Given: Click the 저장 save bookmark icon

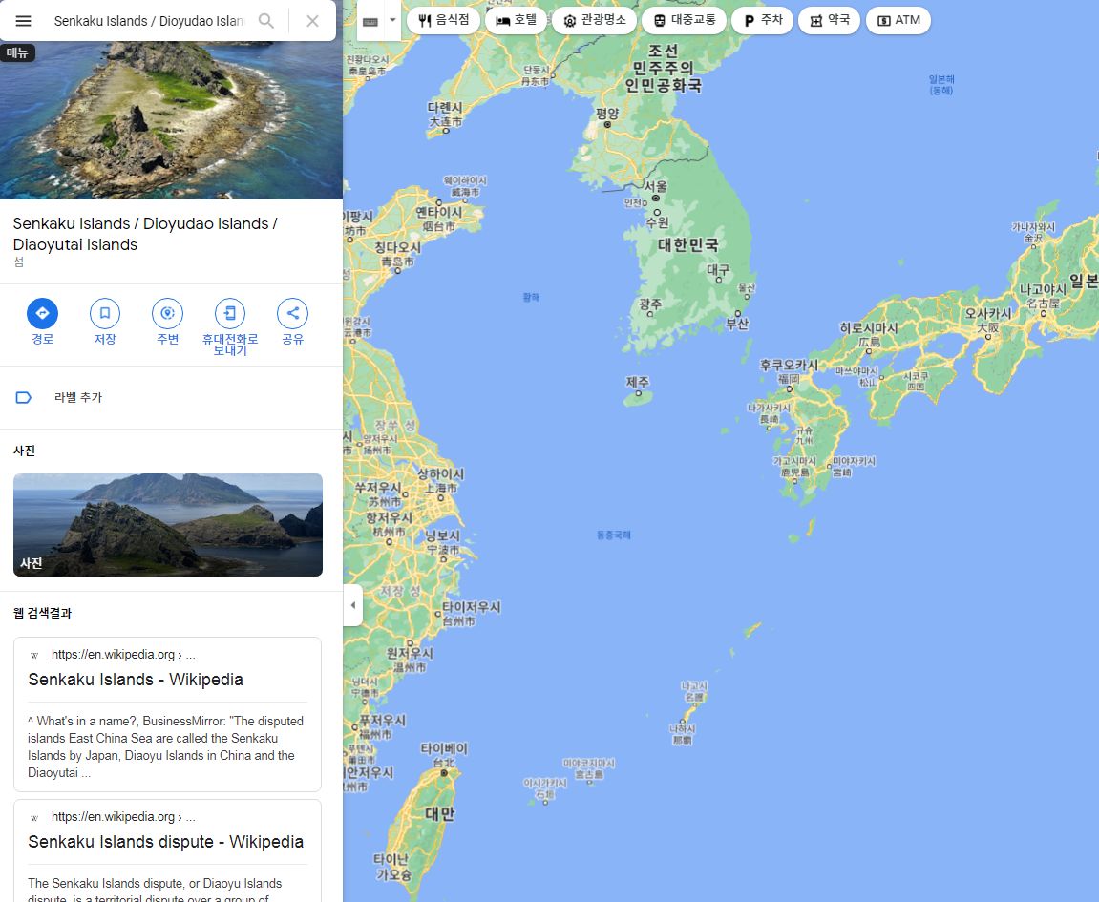Looking at the screenshot, I should 104,313.
